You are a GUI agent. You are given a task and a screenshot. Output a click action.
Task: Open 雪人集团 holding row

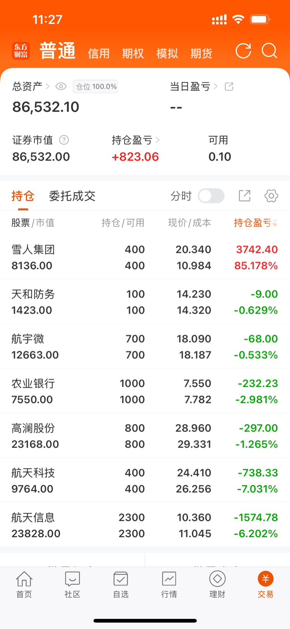(145, 257)
